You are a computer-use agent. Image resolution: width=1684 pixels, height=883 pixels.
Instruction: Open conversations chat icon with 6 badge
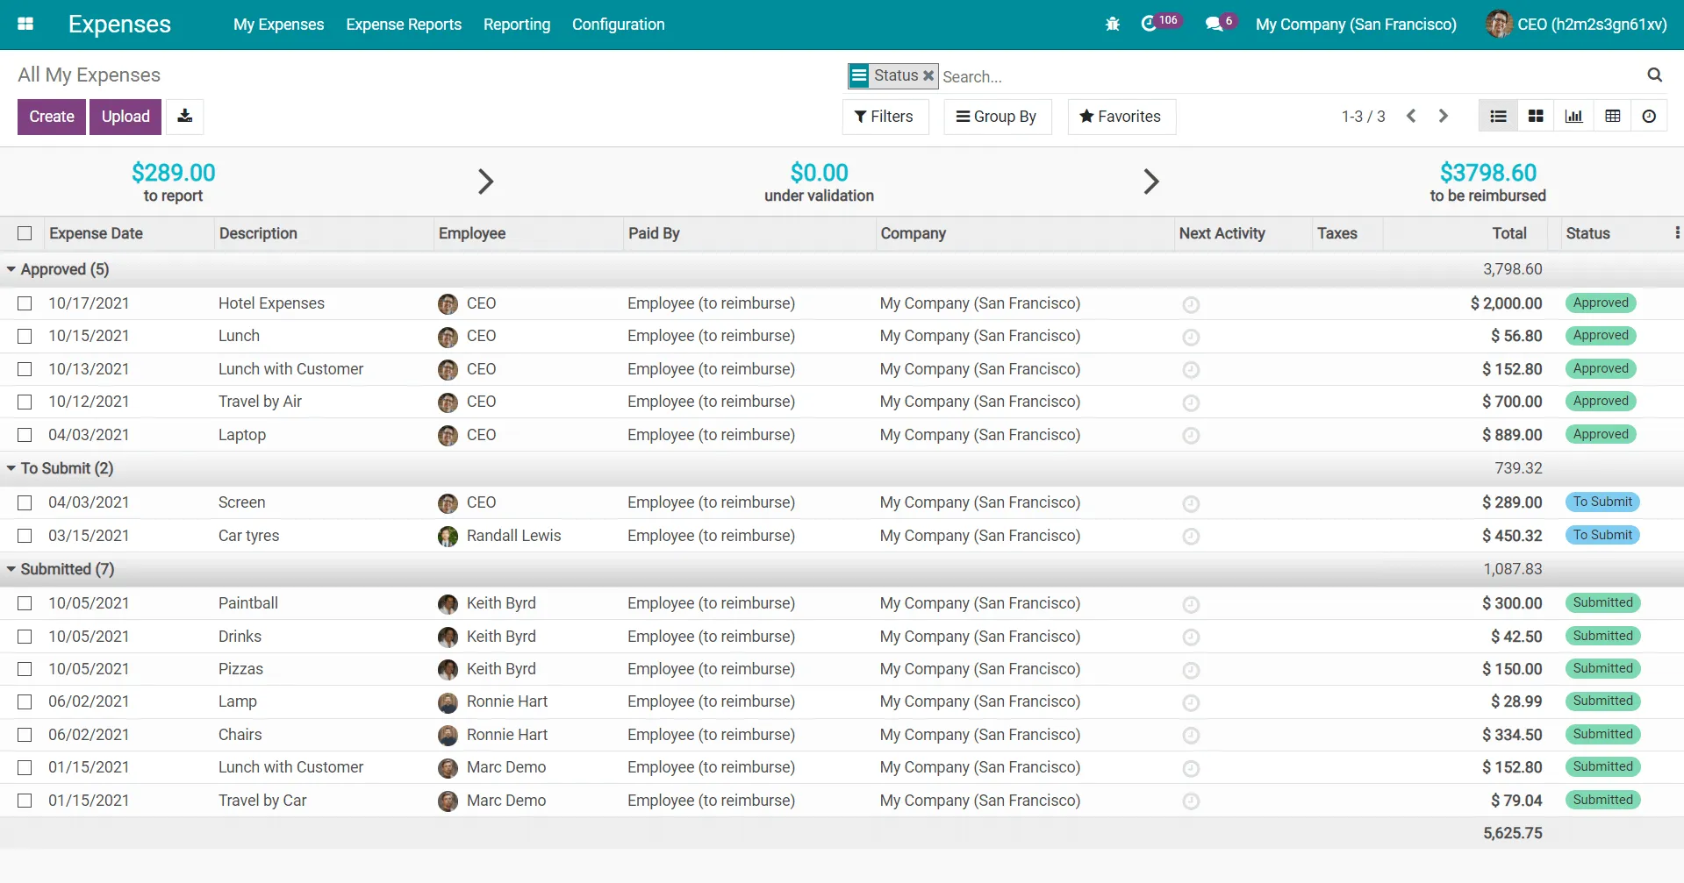coord(1220,23)
